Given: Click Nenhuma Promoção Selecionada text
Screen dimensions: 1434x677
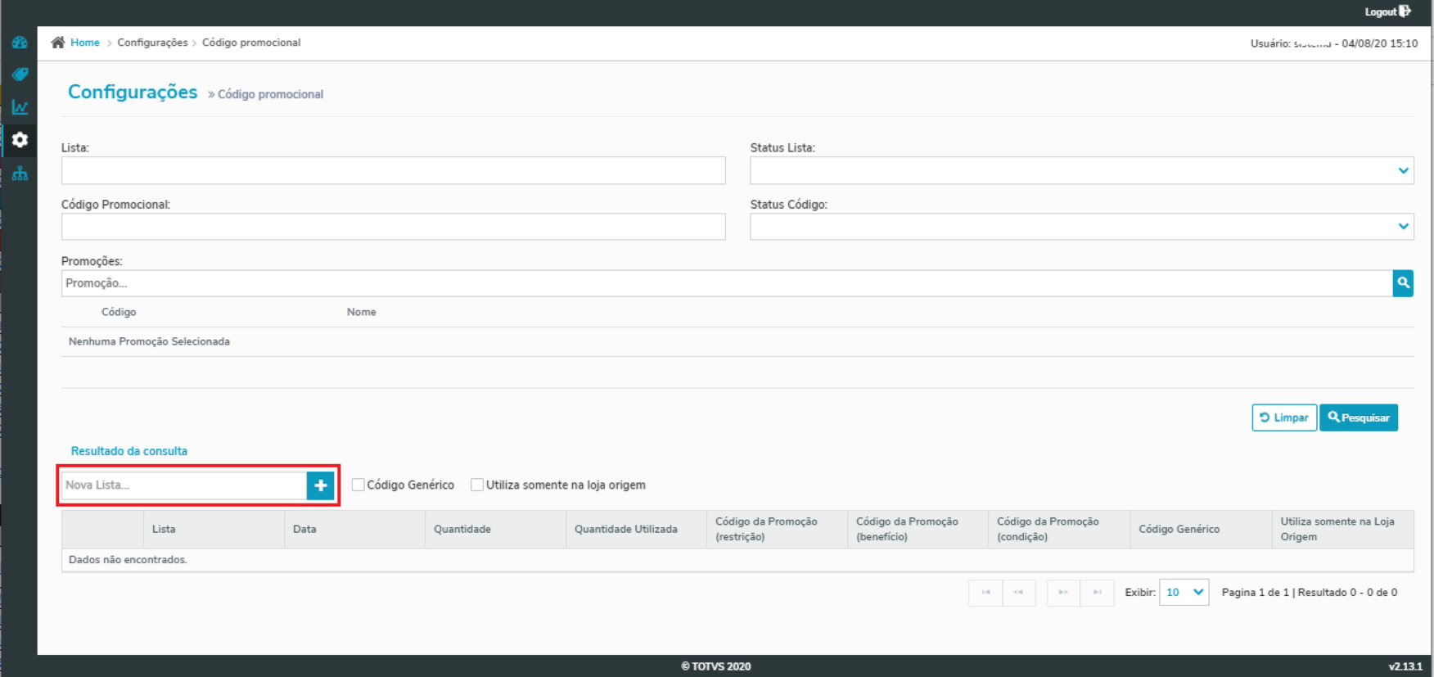Looking at the screenshot, I should coord(149,341).
